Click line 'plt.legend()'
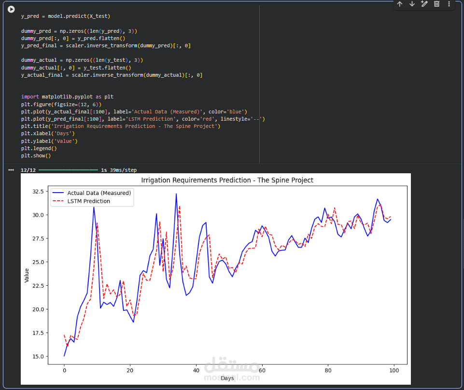464x390 pixels. coord(39,148)
